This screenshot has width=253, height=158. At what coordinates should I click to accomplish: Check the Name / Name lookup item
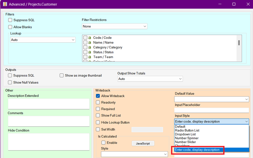(85, 42)
